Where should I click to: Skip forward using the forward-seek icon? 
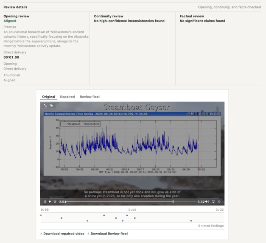click(x=55, y=201)
